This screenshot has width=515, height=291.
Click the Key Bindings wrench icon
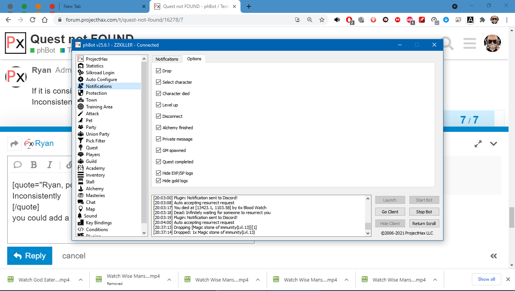click(x=80, y=223)
